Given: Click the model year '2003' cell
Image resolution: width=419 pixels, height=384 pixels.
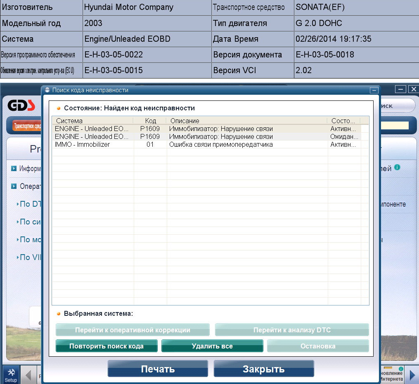Looking at the screenshot, I should coord(147,23).
